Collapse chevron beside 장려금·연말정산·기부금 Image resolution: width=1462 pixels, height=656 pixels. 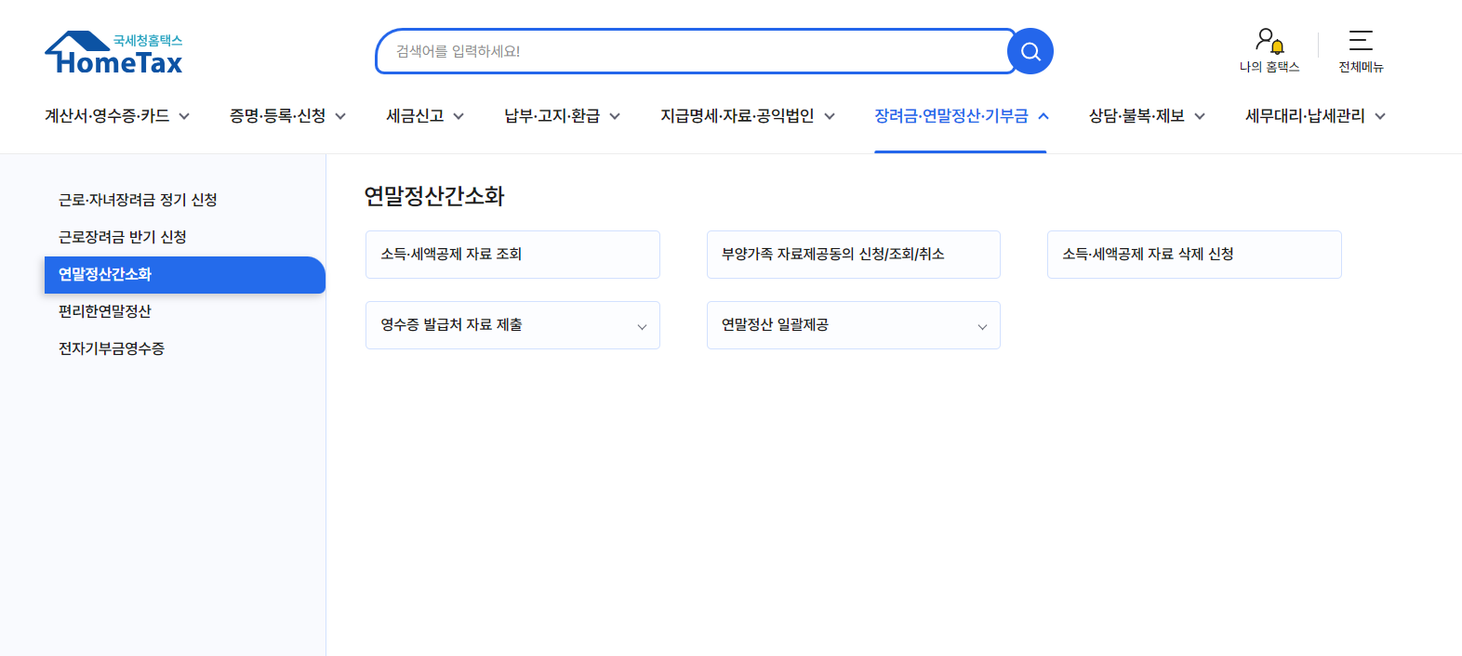click(1043, 116)
